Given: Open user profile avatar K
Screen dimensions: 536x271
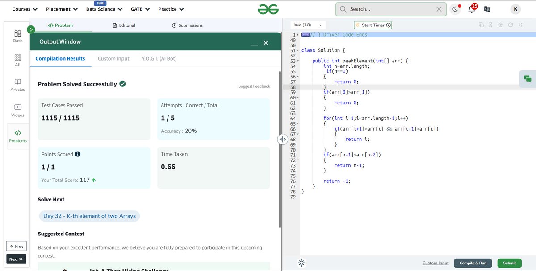Looking at the screenshot, I should (x=516, y=9).
